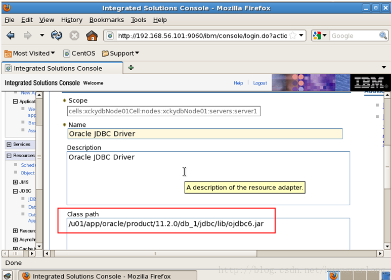Click the Stop loading button
This screenshot has width=391, height=280.
74,35
